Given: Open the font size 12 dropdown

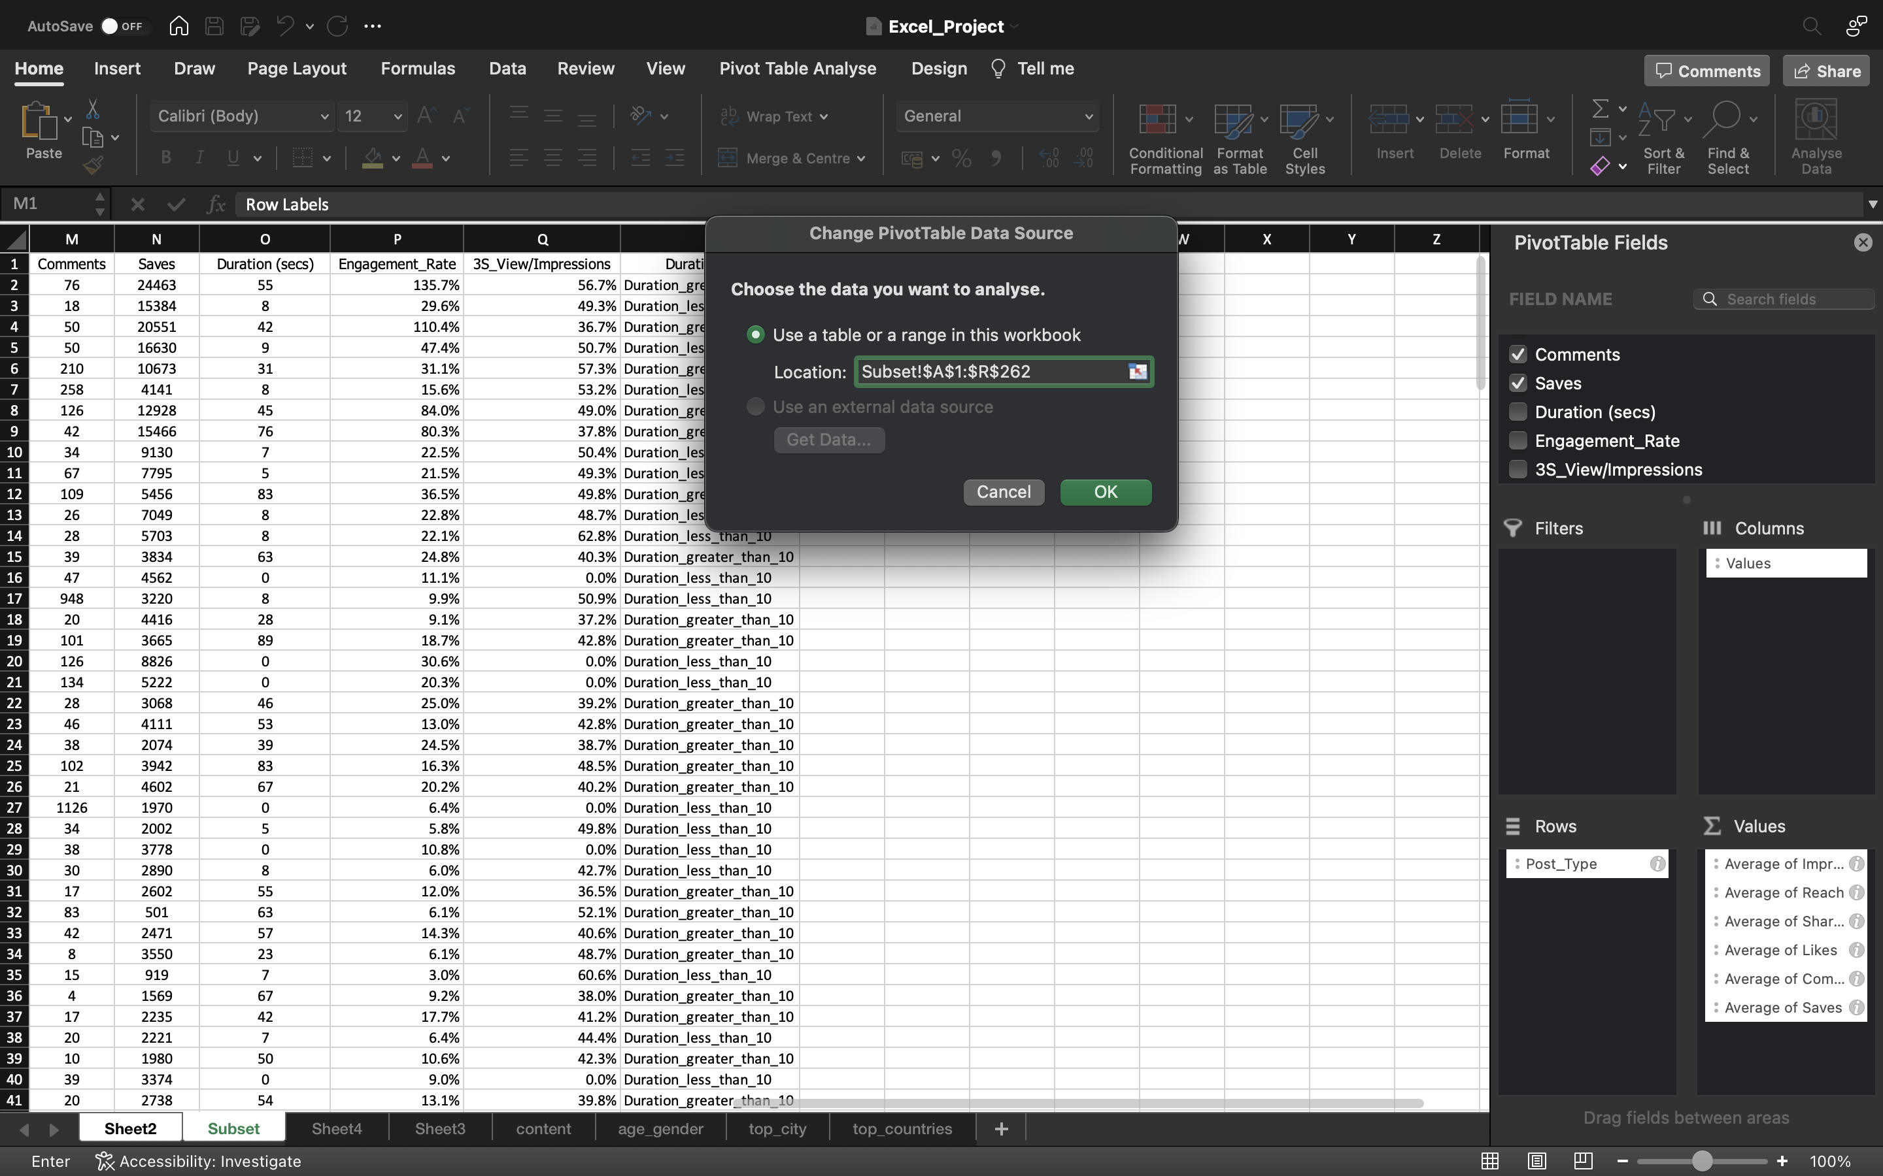Looking at the screenshot, I should point(398,117).
